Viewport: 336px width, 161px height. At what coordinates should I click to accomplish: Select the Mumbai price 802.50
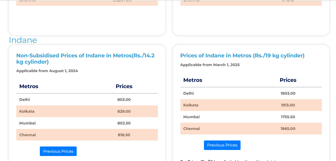pos(124,123)
